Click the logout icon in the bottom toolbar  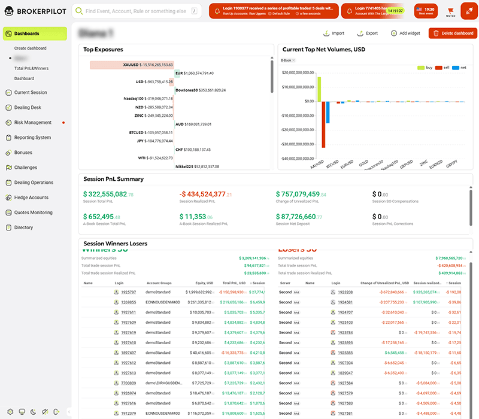(x=56, y=411)
